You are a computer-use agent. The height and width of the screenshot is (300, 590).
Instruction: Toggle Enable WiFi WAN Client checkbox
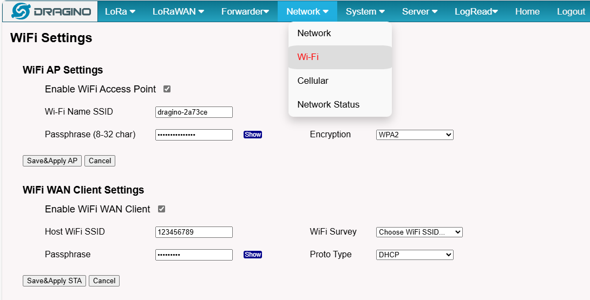(161, 209)
